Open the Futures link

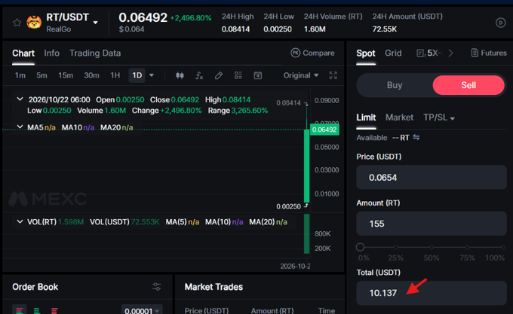click(489, 53)
